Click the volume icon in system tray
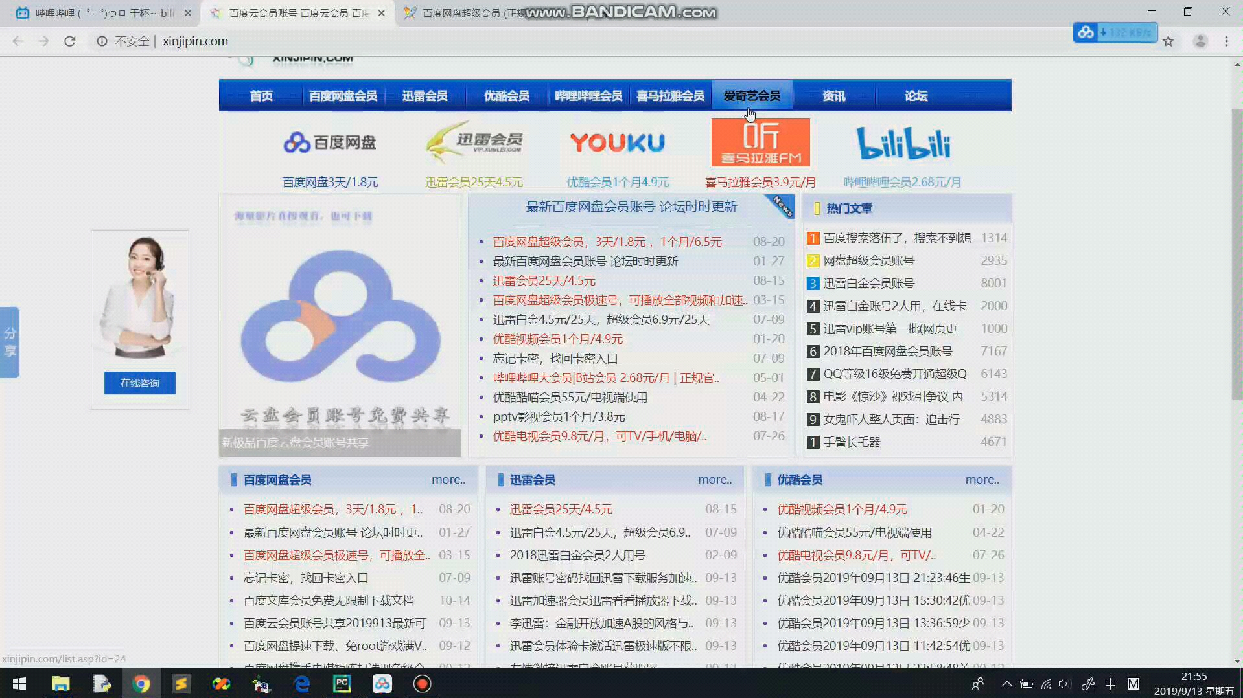This screenshot has height=698, width=1243. (1064, 684)
